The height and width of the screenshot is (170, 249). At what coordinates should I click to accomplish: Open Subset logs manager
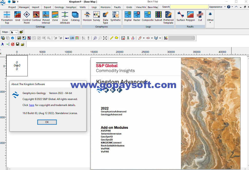point(158,16)
